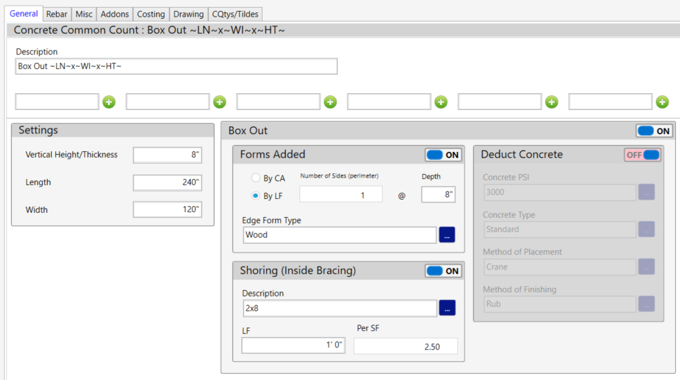The height and width of the screenshot is (380, 680).
Task: Open the CQtys/Tildes tab
Action: tap(235, 14)
